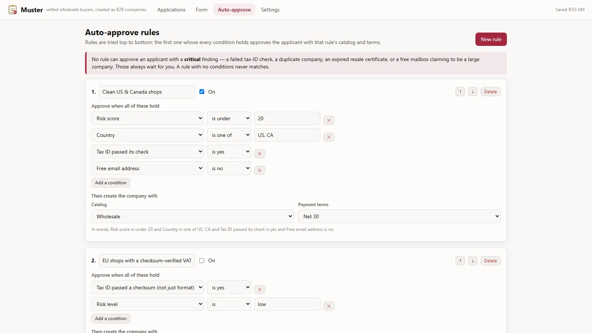Open the Settings tab
The image size is (592, 333).
(270, 10)
